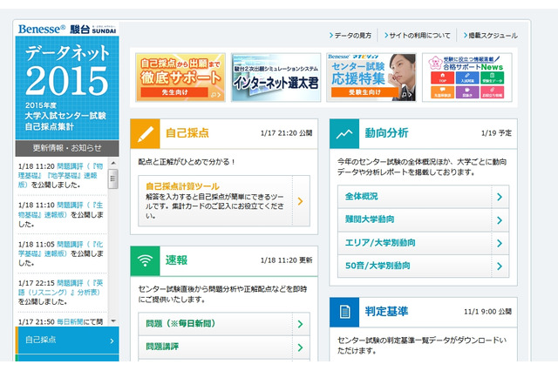Open the 1/18 11:20 物理基礎 地学基礎 news link
558x371 pixels.
coord(60,175)
